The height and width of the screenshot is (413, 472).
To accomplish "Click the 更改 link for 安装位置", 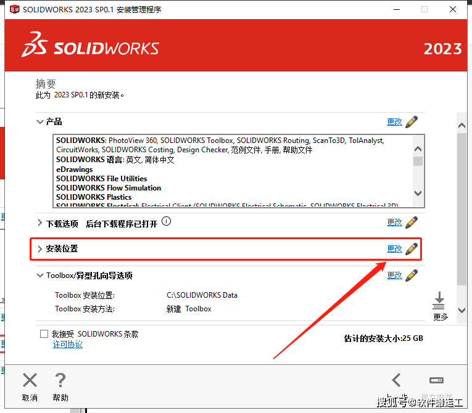I will coord(394,249).
